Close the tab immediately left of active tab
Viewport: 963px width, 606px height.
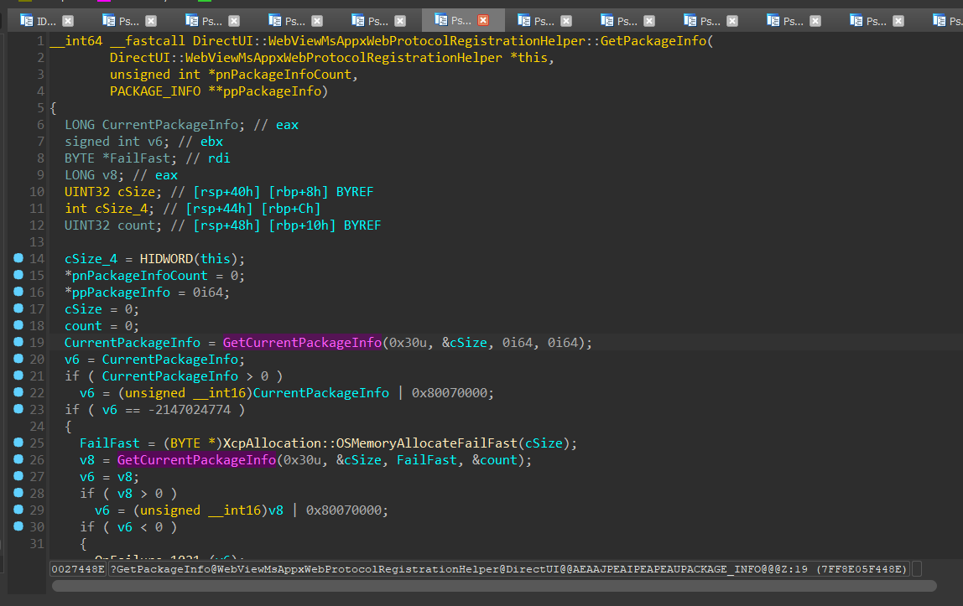click(400, 22)
